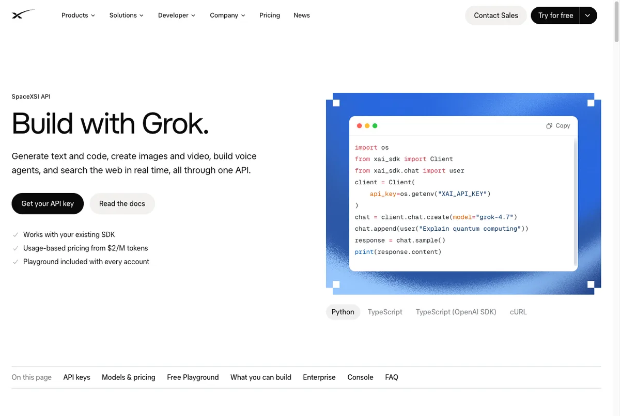This screenshot has height=416, width=620.
Task: Click the code window's vertical scrollbar
Action: click(x=576, y=201)
